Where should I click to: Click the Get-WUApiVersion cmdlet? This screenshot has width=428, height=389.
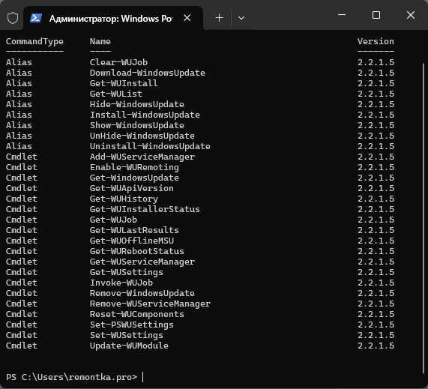click(x=132, y=188)
